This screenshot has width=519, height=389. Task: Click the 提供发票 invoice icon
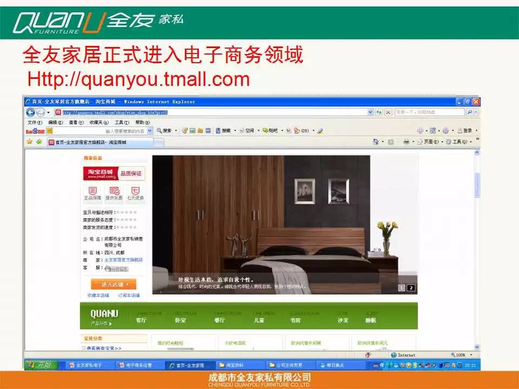pos(115,190)
